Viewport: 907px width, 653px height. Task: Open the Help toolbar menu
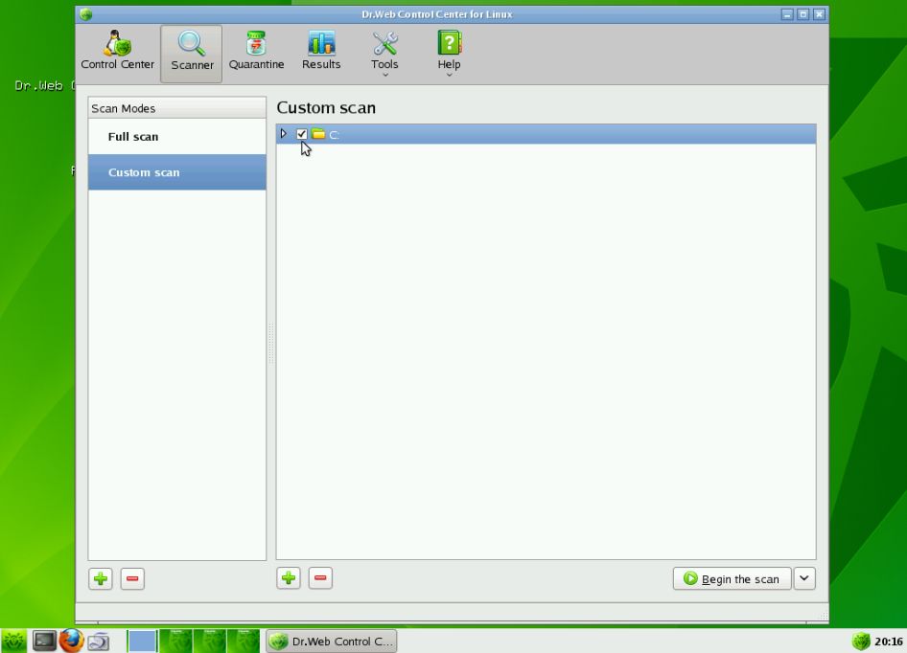tap(449, 54)
